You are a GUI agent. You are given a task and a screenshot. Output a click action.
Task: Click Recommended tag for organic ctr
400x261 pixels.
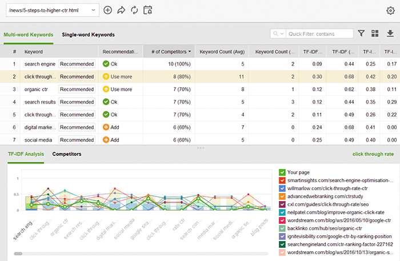77,89
